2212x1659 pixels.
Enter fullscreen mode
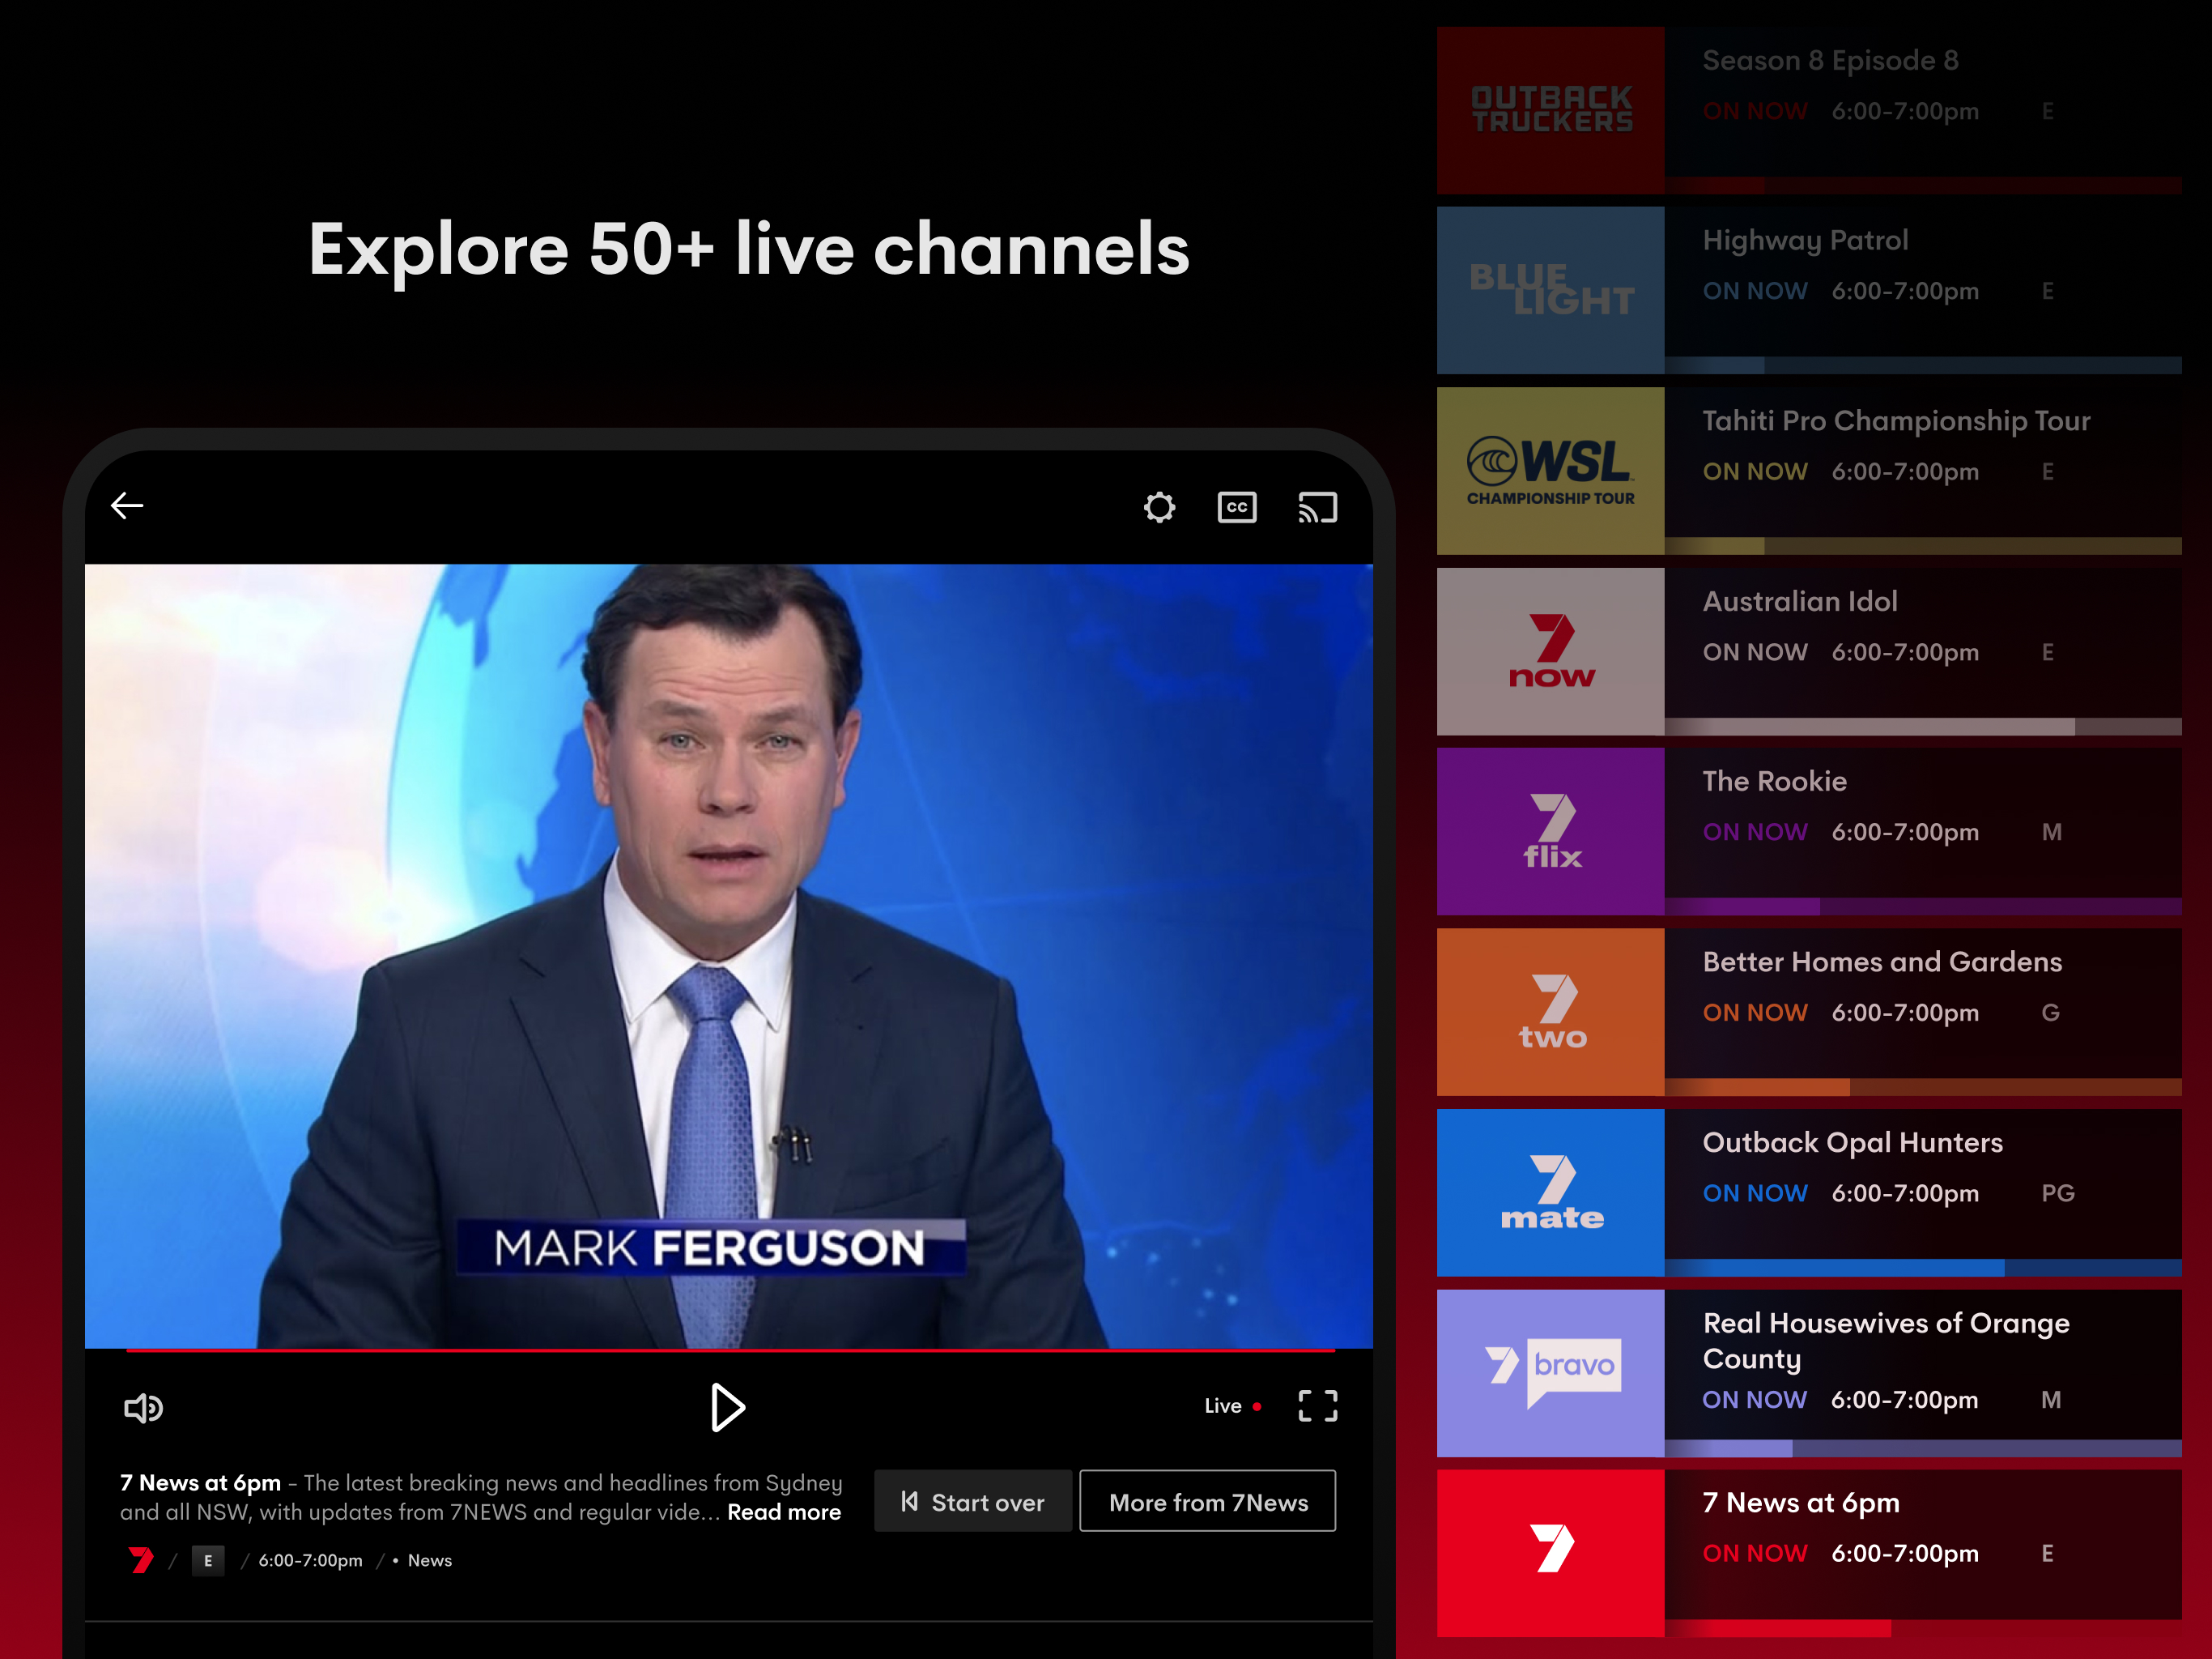coord(1317,1405)
